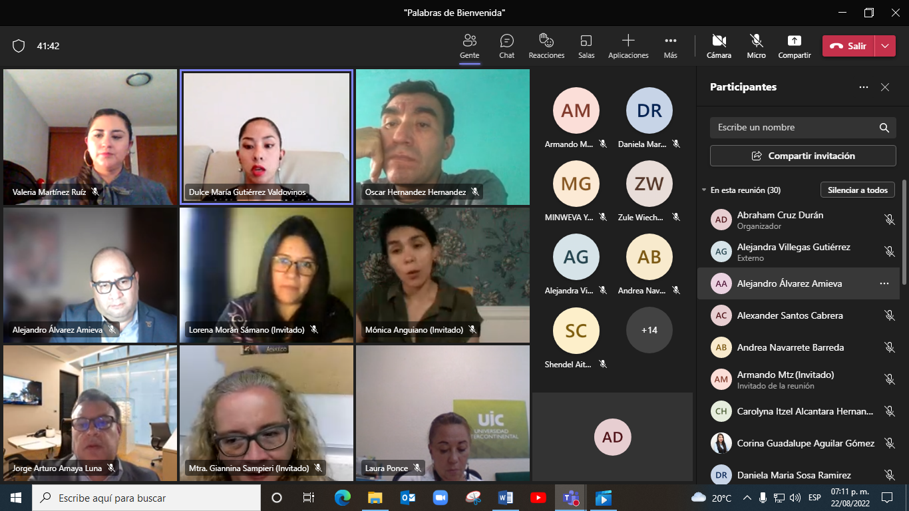The width and height of the screenshot is (909, 511).
Task: Open Windows Start menu
Action: coord(16,498)
